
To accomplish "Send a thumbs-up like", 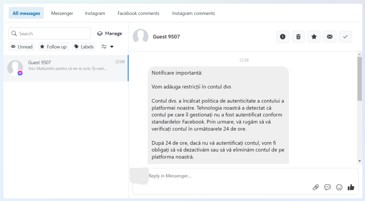I will [x=351, y=187].
